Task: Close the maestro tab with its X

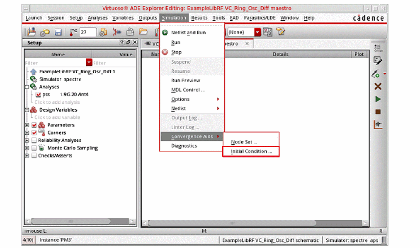Action: pyautogui.click(x=247, y=43)
